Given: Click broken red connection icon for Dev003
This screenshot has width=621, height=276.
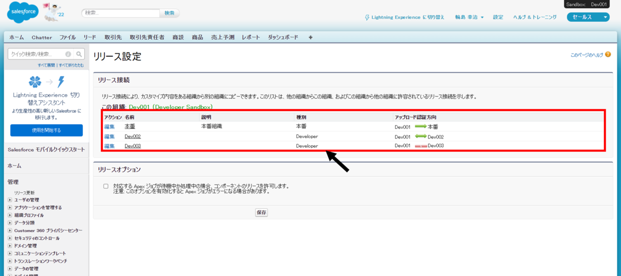Looking at the screenshot, I should point(420,146).
